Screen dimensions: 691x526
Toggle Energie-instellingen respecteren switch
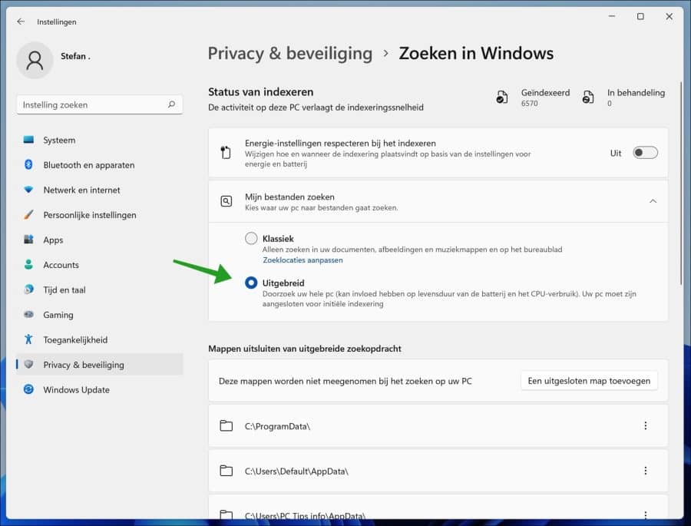pos(645,153)
